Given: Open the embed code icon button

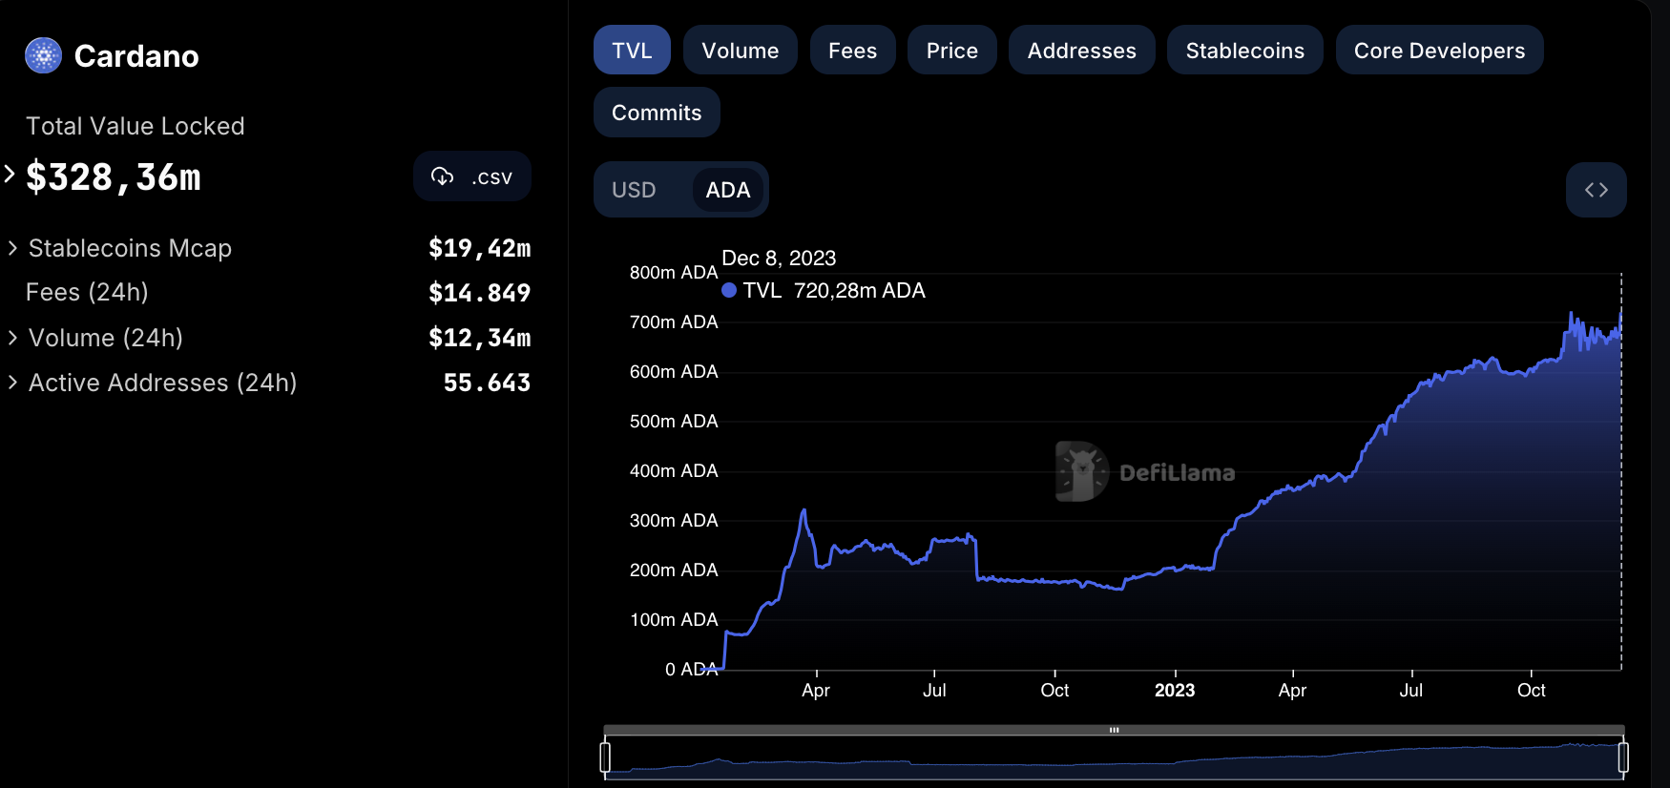Looking at the screenshot, I should 1596,190.
